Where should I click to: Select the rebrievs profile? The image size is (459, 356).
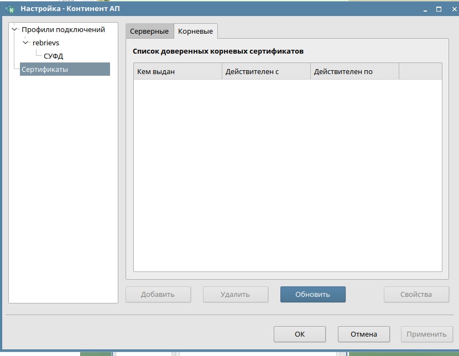(46, 43)
